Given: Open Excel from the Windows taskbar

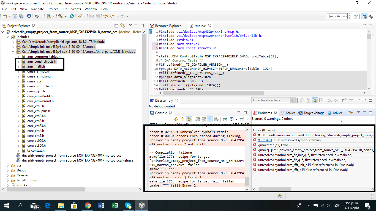Looking at the screenshot, I should click(115, 206).
